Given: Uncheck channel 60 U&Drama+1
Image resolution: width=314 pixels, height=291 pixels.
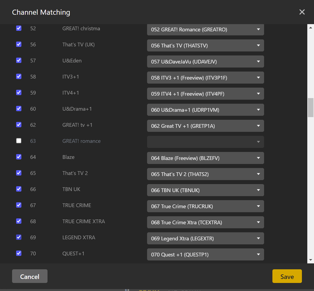Looking at the screenshot, I should (19, 109).
